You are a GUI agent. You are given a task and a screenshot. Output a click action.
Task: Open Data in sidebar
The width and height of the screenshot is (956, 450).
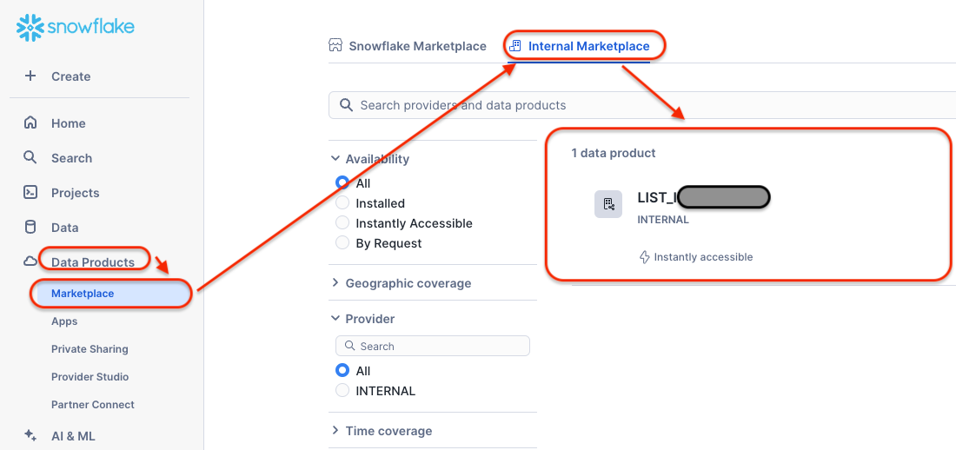click(x=64, y=228)
